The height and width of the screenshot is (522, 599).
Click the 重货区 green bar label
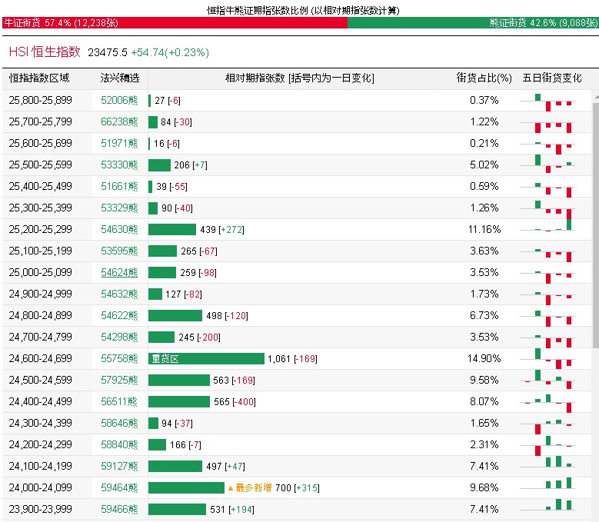[165, 358]
